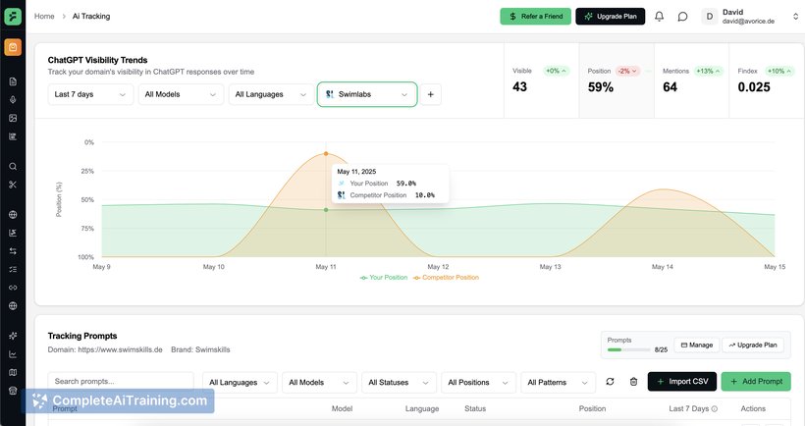Click the chain link icon in sidebar
Viewport: 805px width, 426px height.
point(13,288)
